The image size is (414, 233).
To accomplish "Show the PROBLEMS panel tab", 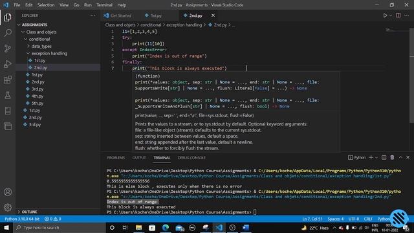I will [116, 158].
